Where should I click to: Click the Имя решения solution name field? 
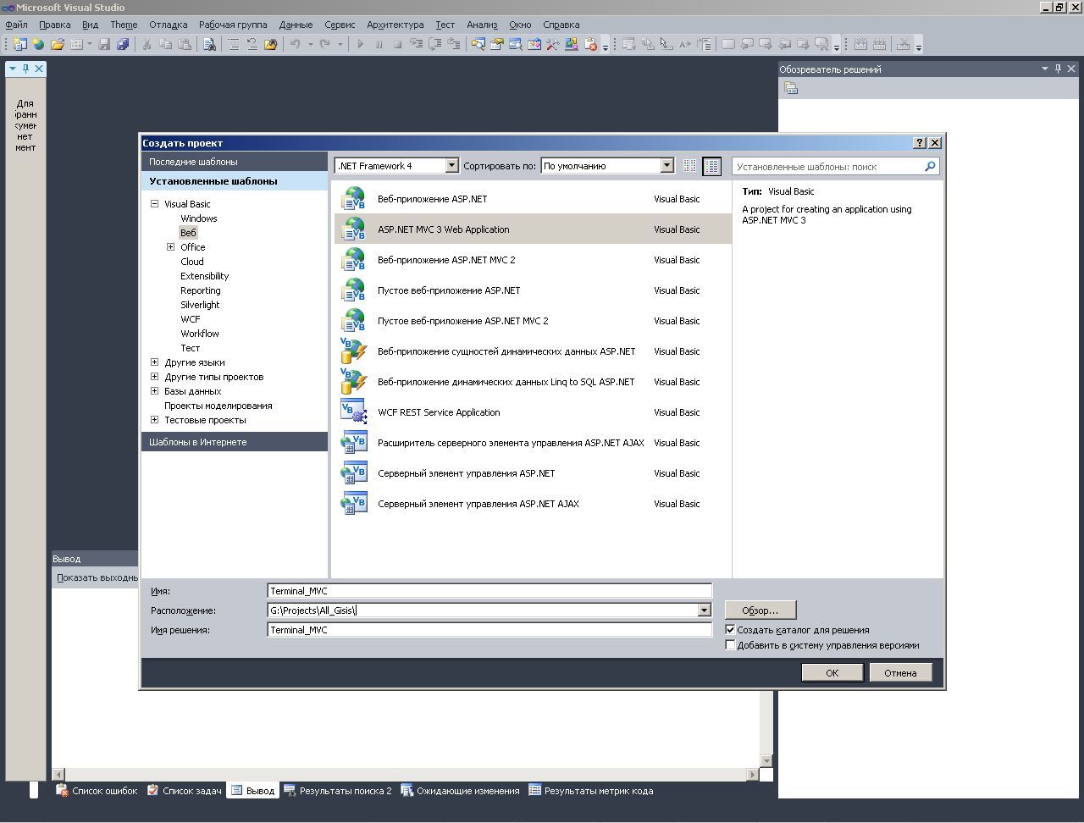tap(489, 630)
